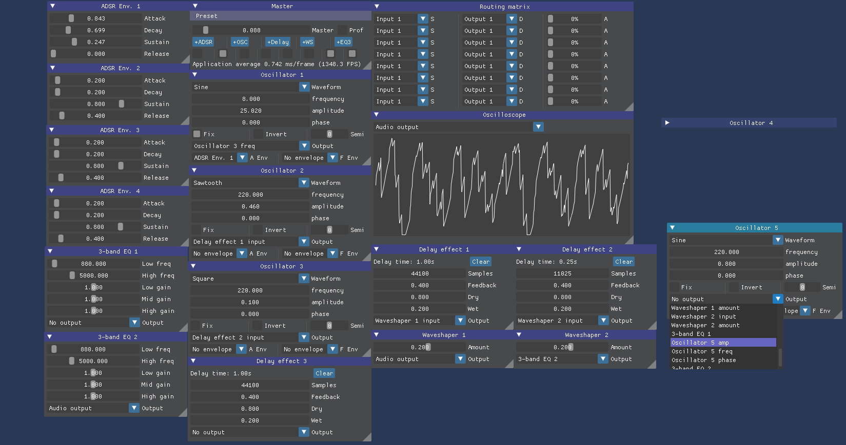
Task: Click Oscillator 1 frequency field 8.000
Action: tap(251, 99)
